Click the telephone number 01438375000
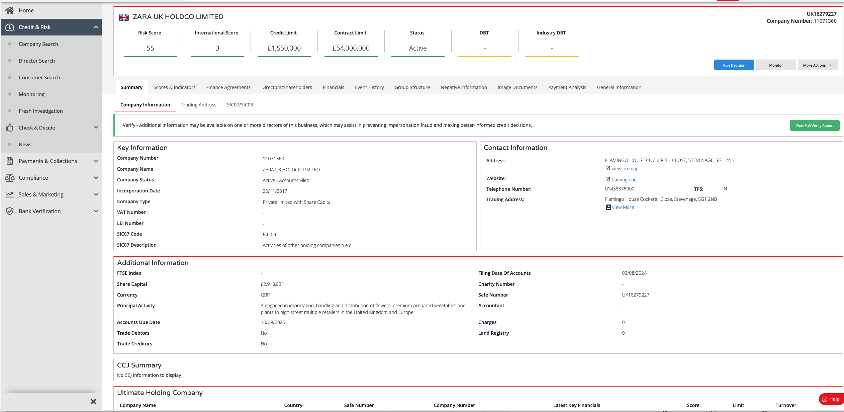The height and width of the screenshot is (412, 844). pyautogui.click(x=620, y=189)
